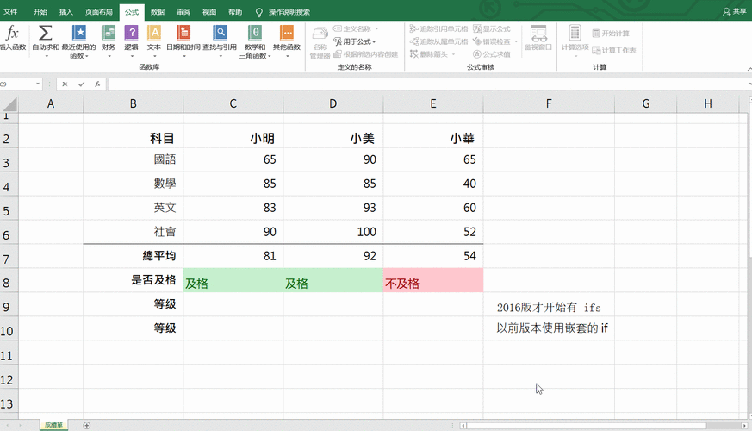The height and width of the screenshot is (431, 752).
Task: Select the cell containing 100
Action: (x=332, y=232)
